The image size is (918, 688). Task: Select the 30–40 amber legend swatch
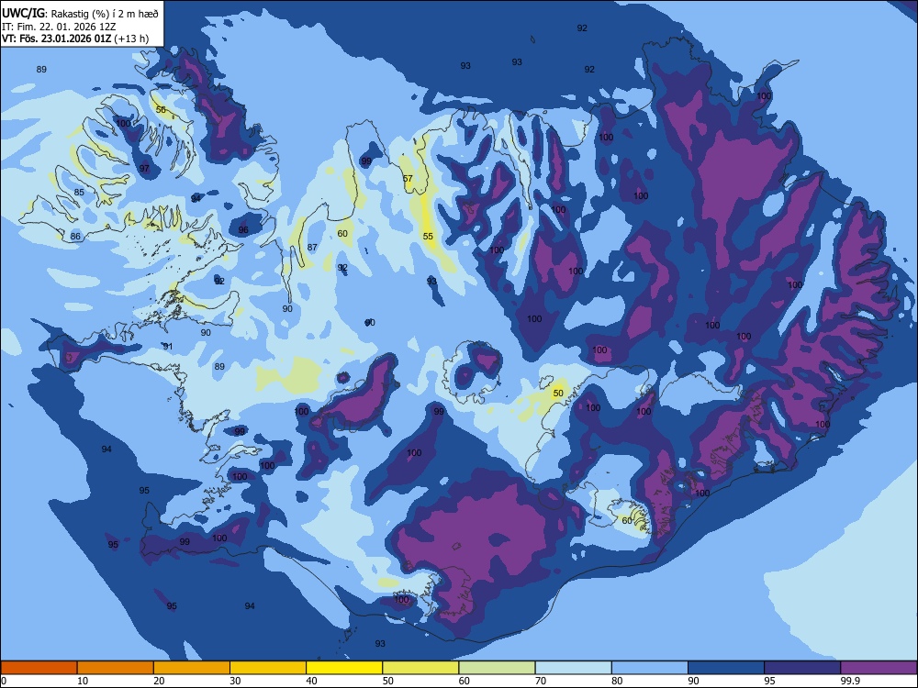268,668
